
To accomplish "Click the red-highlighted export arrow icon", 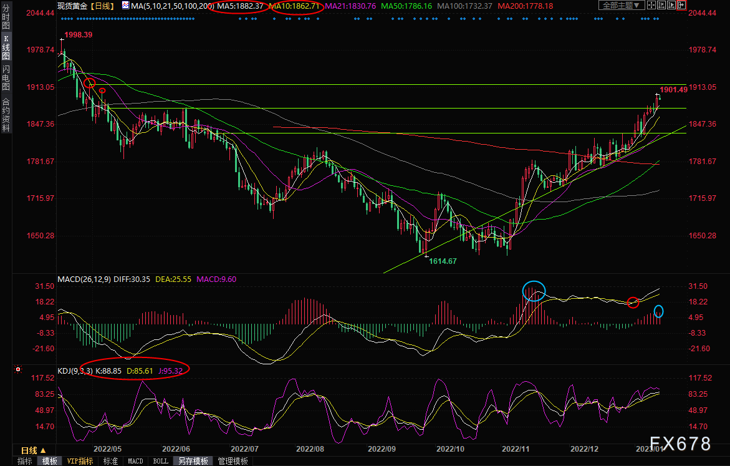I will (681, 6).
